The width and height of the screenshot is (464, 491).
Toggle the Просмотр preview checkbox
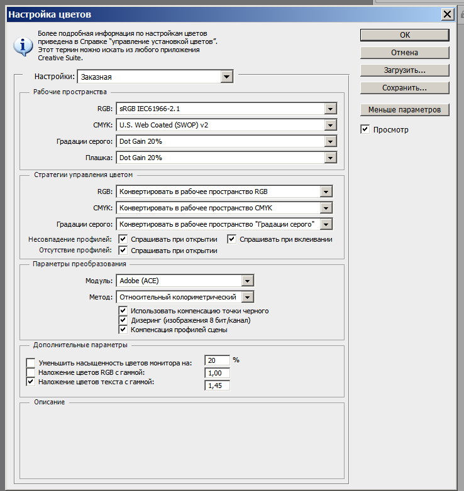pyautogui.click(x=365, y=129)
